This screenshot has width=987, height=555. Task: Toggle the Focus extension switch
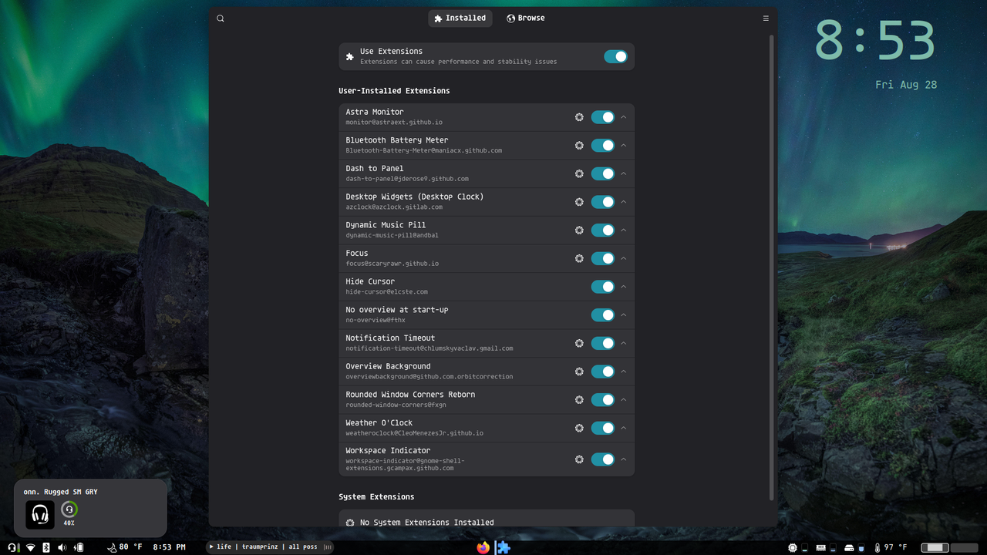603,258
